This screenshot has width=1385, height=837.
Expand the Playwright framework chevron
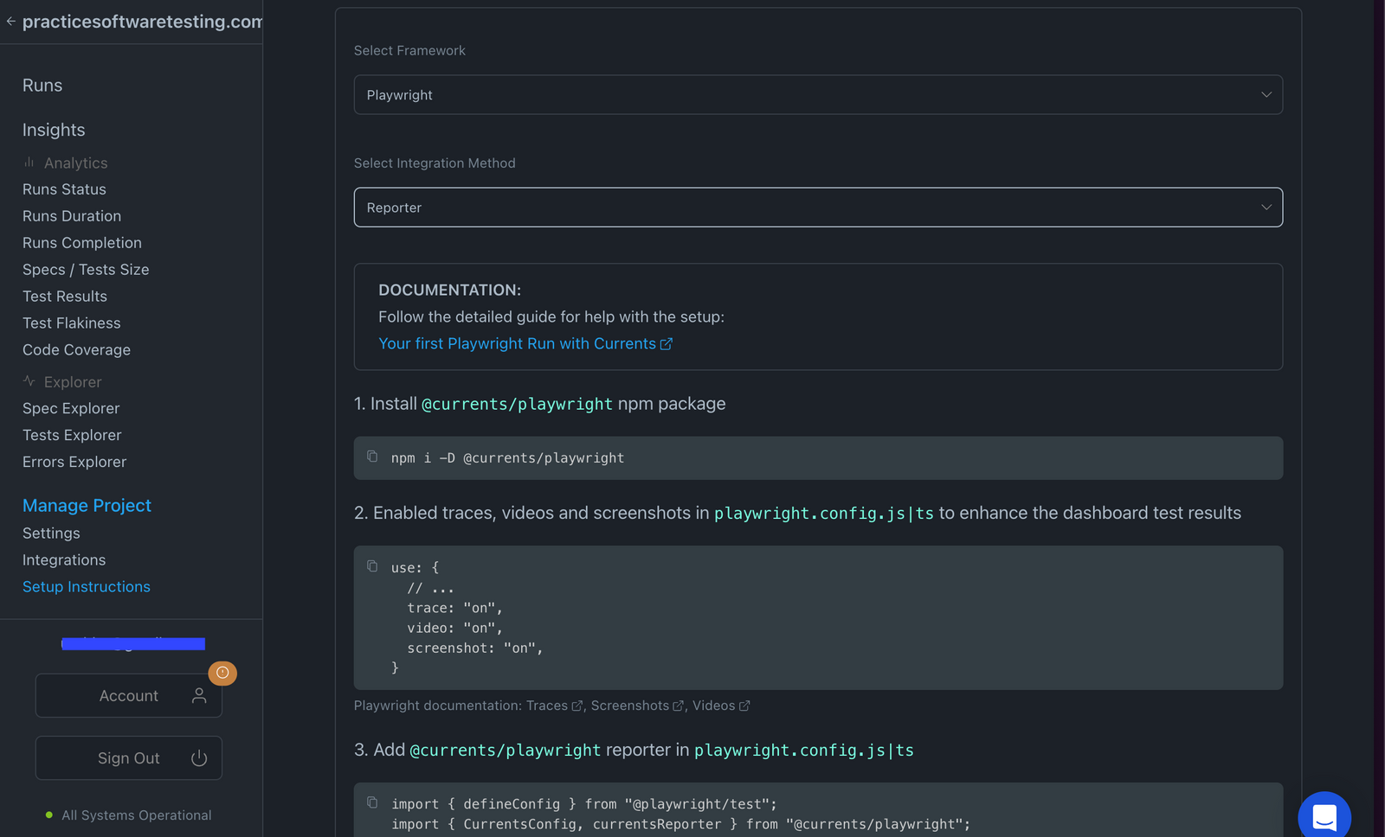[1266, 94]
